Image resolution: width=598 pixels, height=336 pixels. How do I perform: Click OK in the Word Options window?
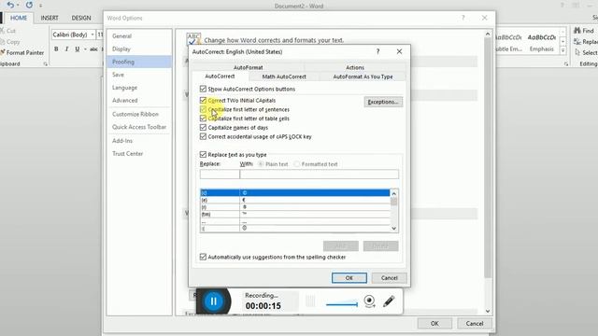(434, 324)
